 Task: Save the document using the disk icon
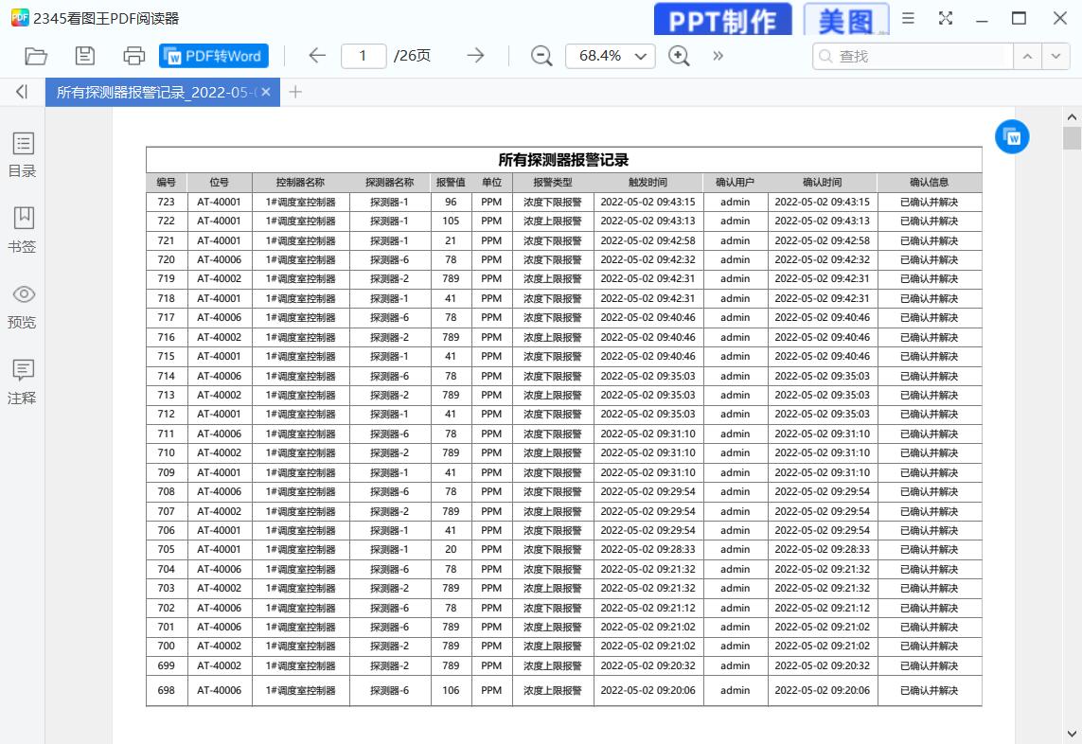pyautogui.click(x=85, y=56)
